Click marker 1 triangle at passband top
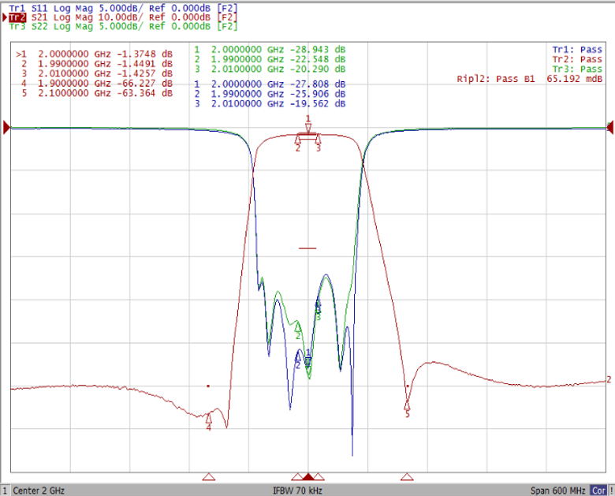The width and height of the screenshot is (615, 496). tap(308, 127)
